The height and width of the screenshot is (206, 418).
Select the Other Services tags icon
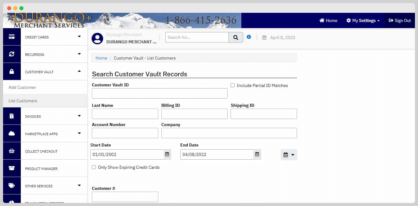point(12,186)
